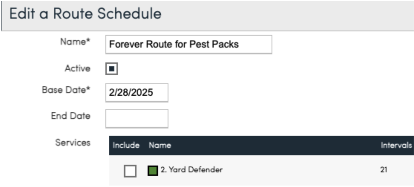Click the green Yard Defender color swatch

[x=152, y=171]
